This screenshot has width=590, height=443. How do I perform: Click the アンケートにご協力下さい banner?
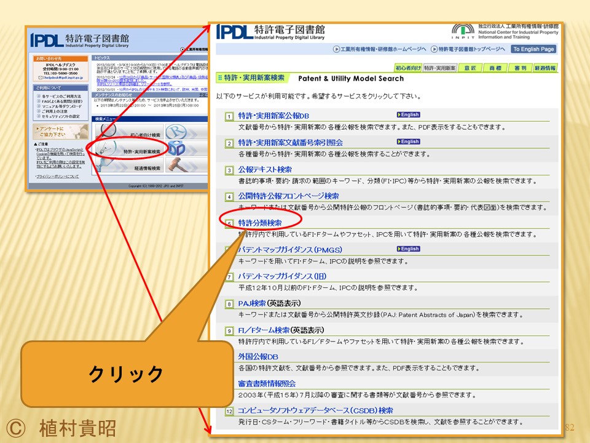pos(60,132)
